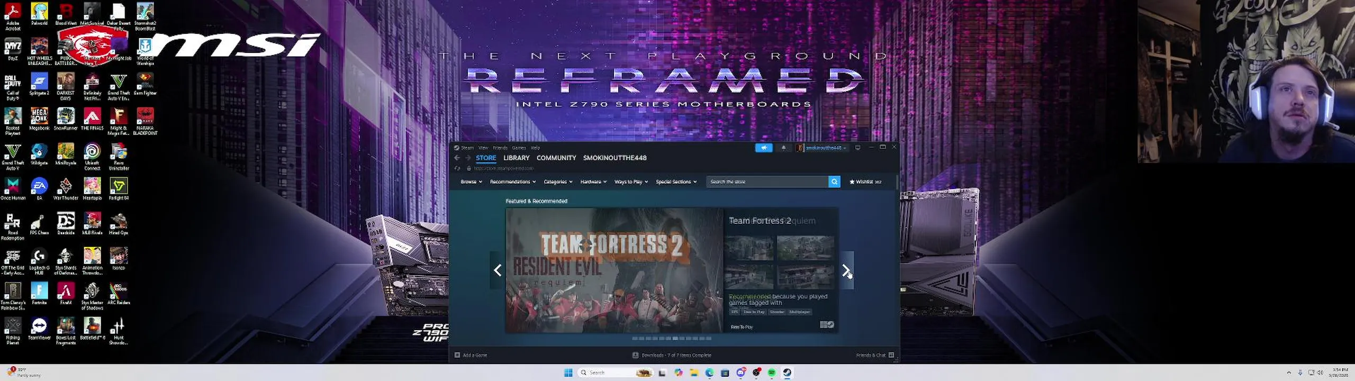Expand the Ways to Play dropdown
This screenshot has height=381, width=1355.
pyautogui.click(x=631, y=182)
